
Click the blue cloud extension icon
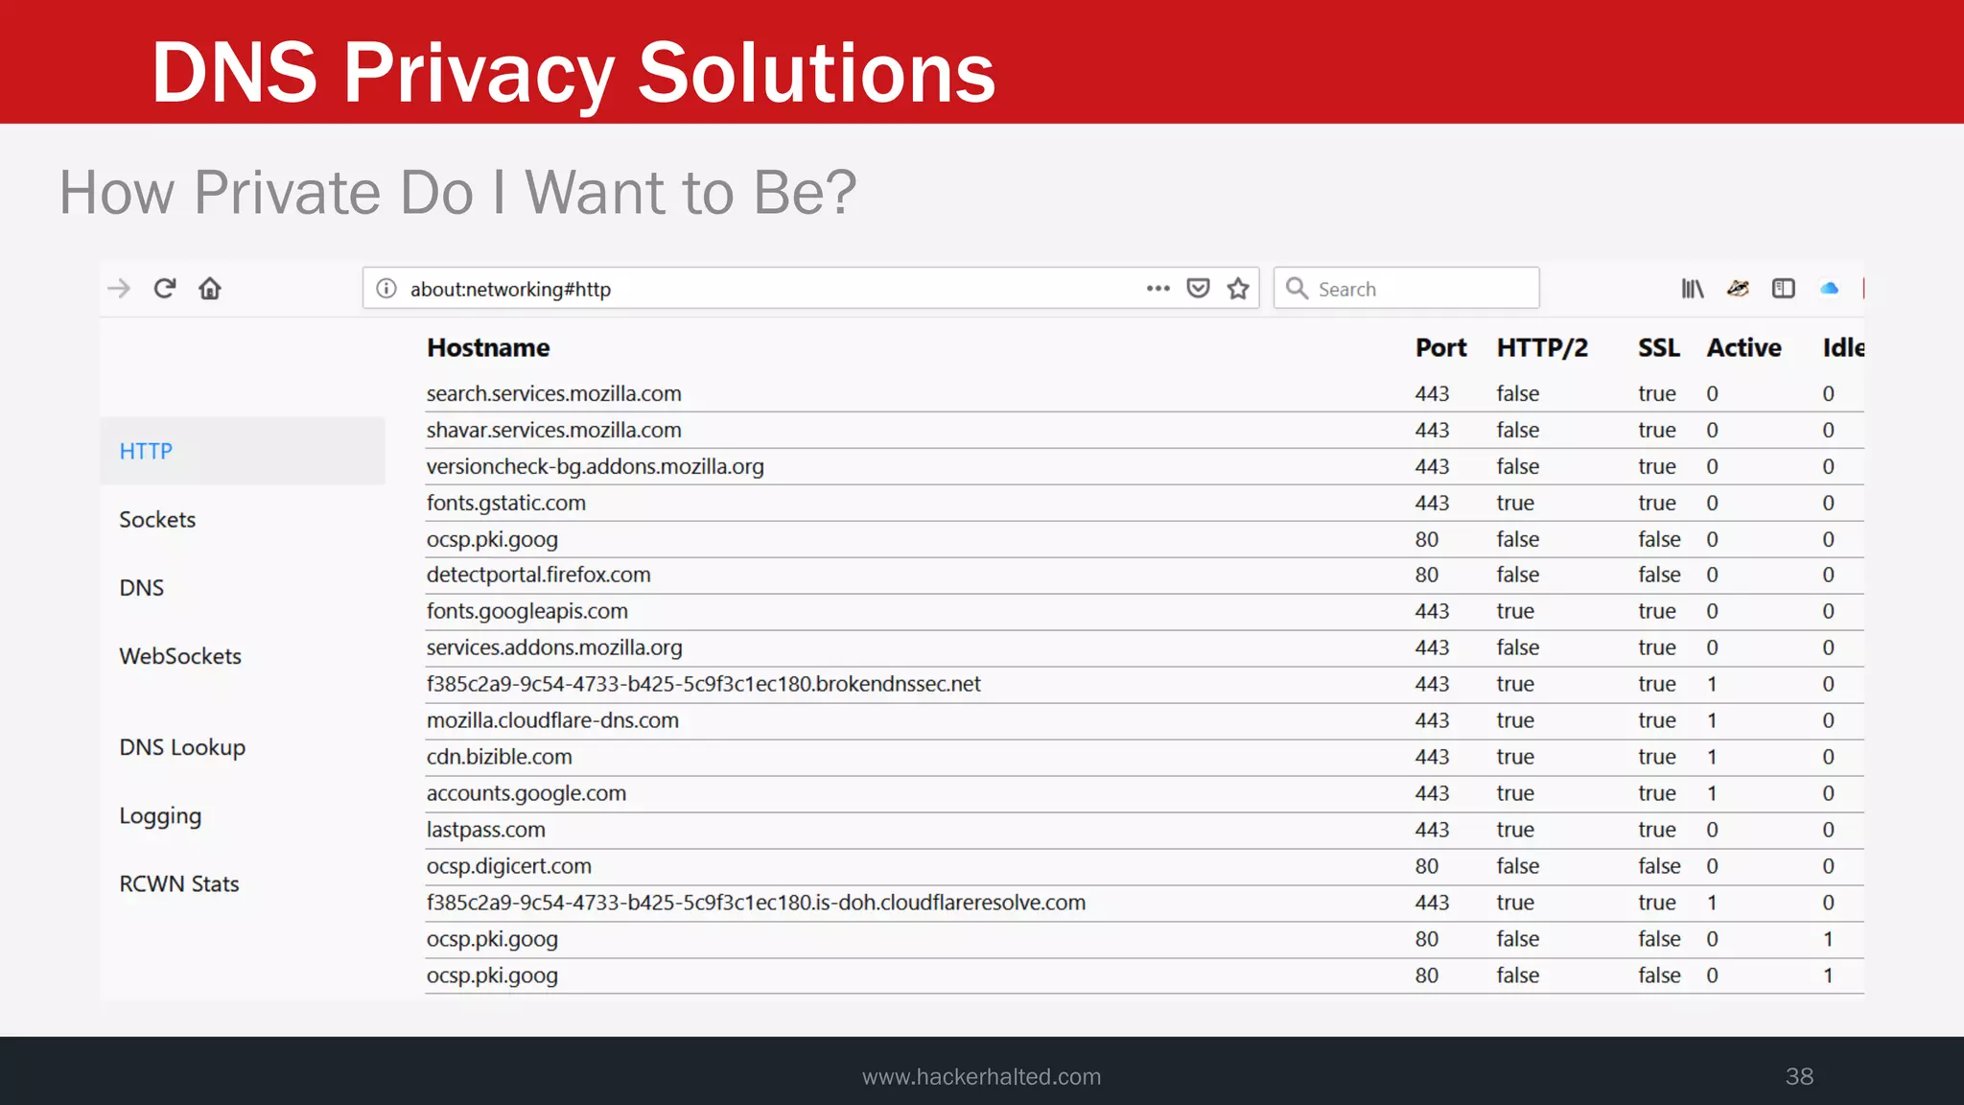[x=1830, y=289]
